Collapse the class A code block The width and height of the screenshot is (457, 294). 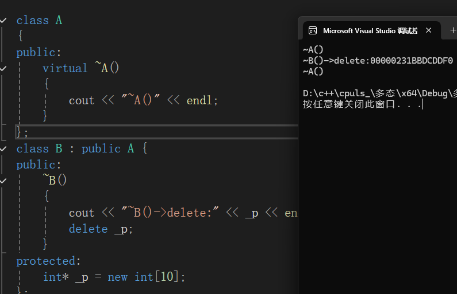[3, 20]
